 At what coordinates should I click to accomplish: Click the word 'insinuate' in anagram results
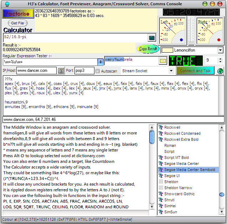85,107
